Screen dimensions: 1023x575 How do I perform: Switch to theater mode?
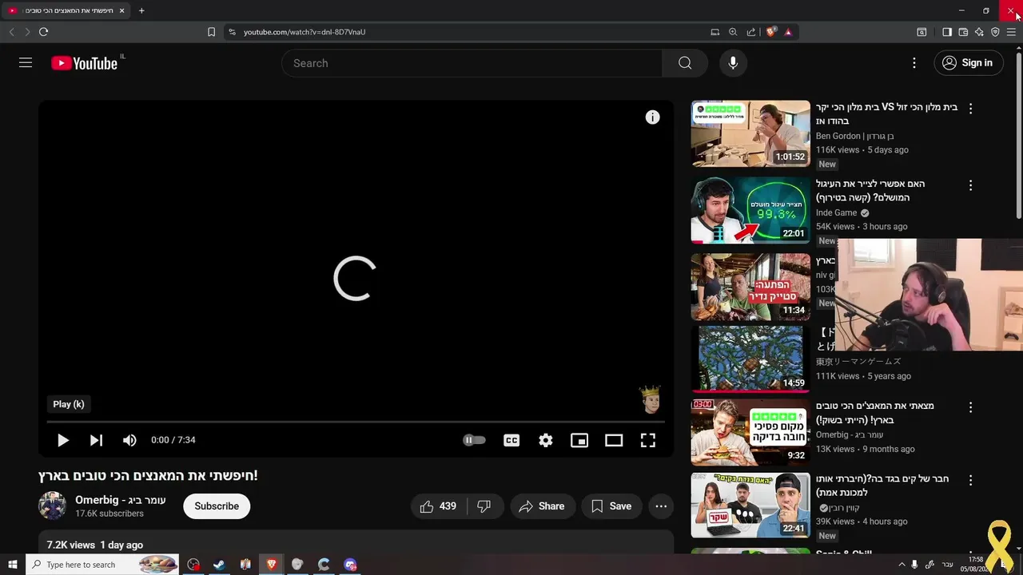point(614,440)
